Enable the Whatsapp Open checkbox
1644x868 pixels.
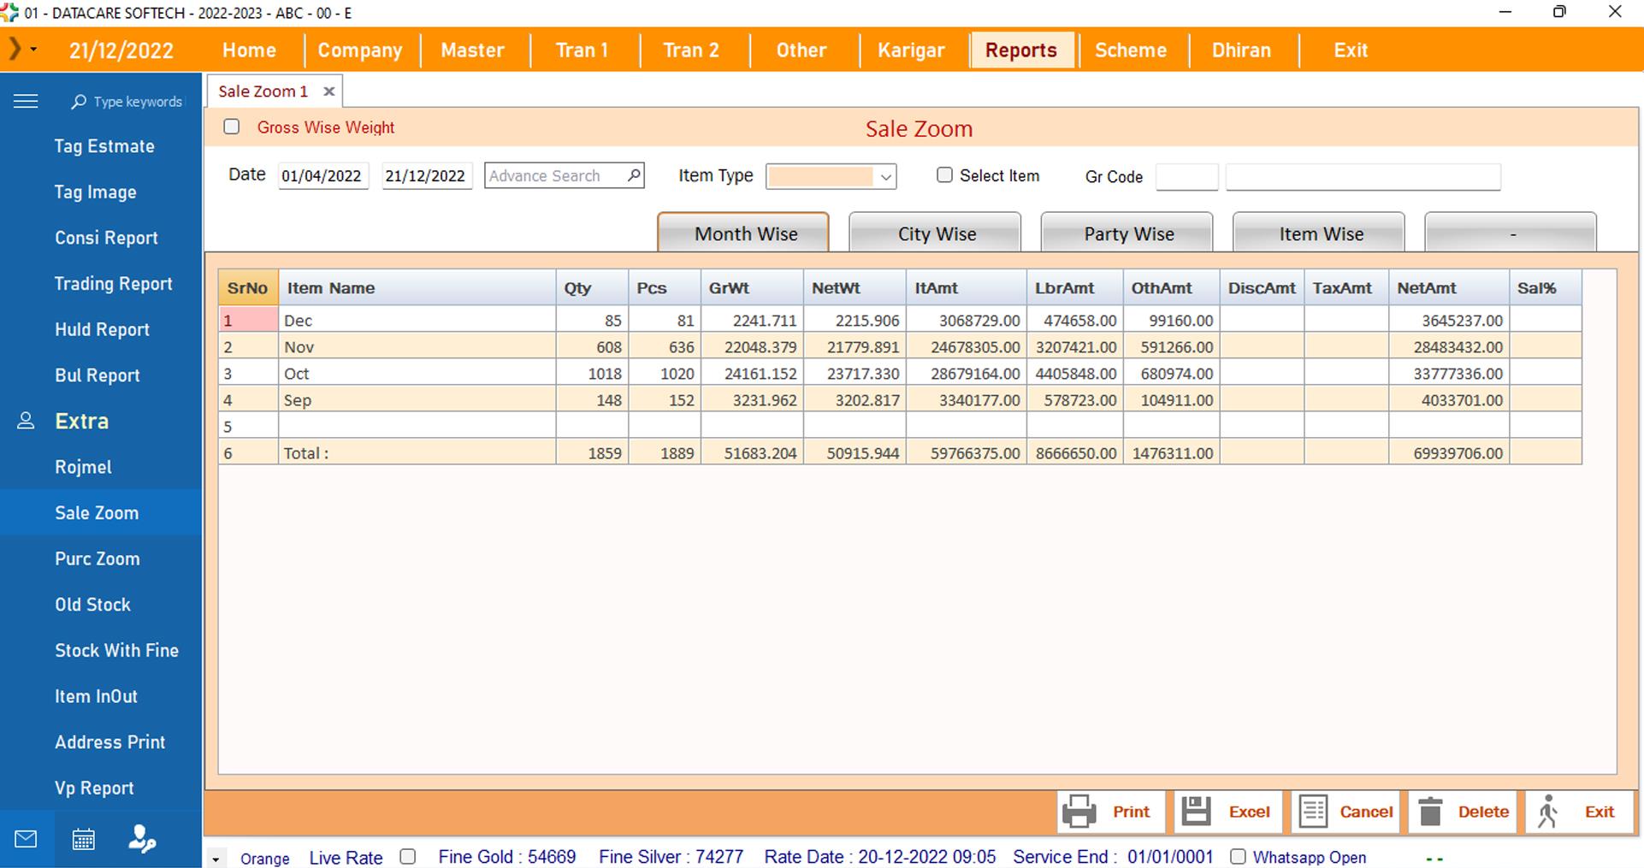tap(1238, 857)
